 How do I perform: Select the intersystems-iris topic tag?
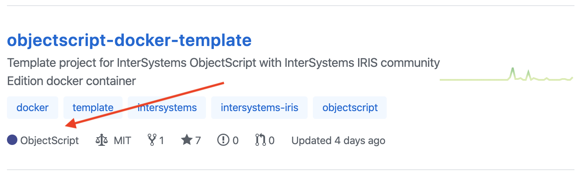point(259,107)
